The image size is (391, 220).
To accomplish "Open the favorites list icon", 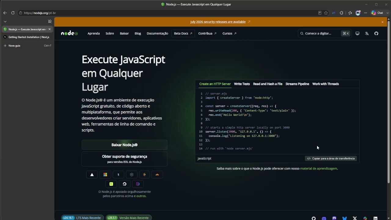I will click(350, 13).
